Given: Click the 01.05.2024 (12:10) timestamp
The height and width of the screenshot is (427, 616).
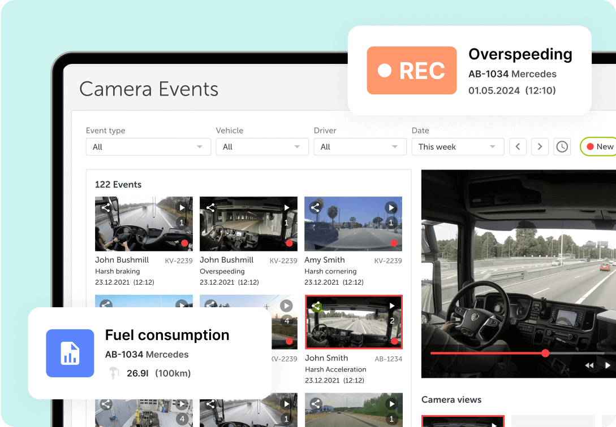Looking at the screenshot, I should click(512, 90).
